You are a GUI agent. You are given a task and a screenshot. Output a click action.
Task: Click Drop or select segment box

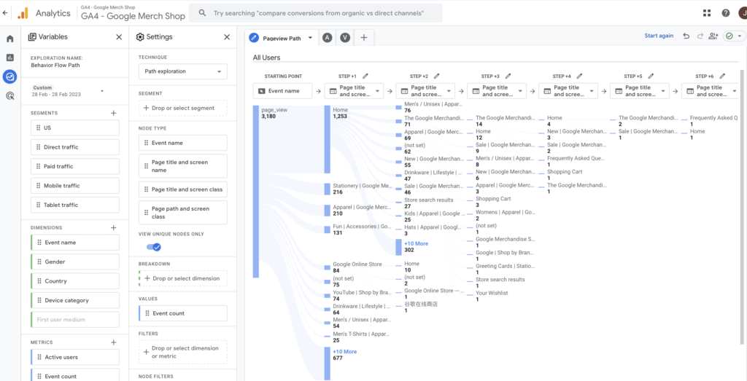click(x=183, y=108)
